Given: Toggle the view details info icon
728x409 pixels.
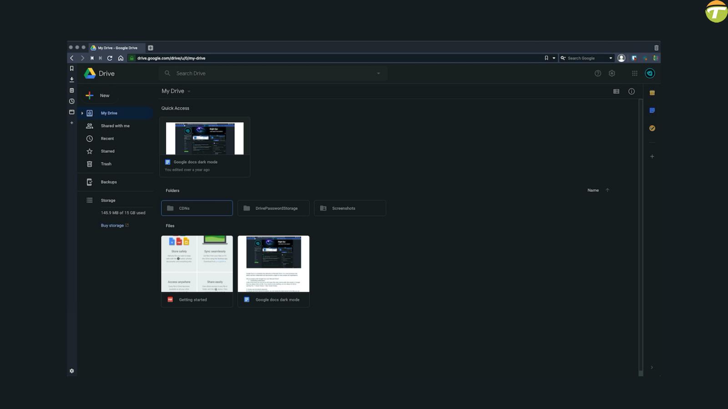Looking at the screenshot, I should [x=632, y=91].
